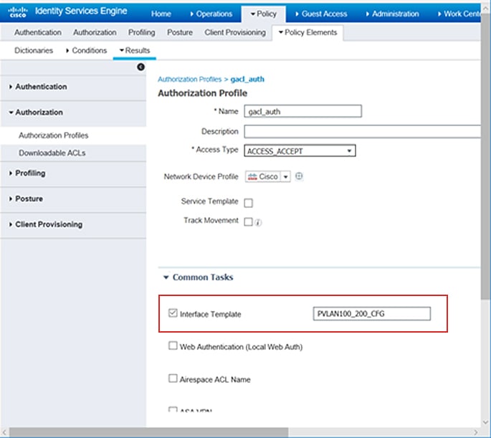
Task: Switch to the top Authorization tab
Action: click(95, 32)
